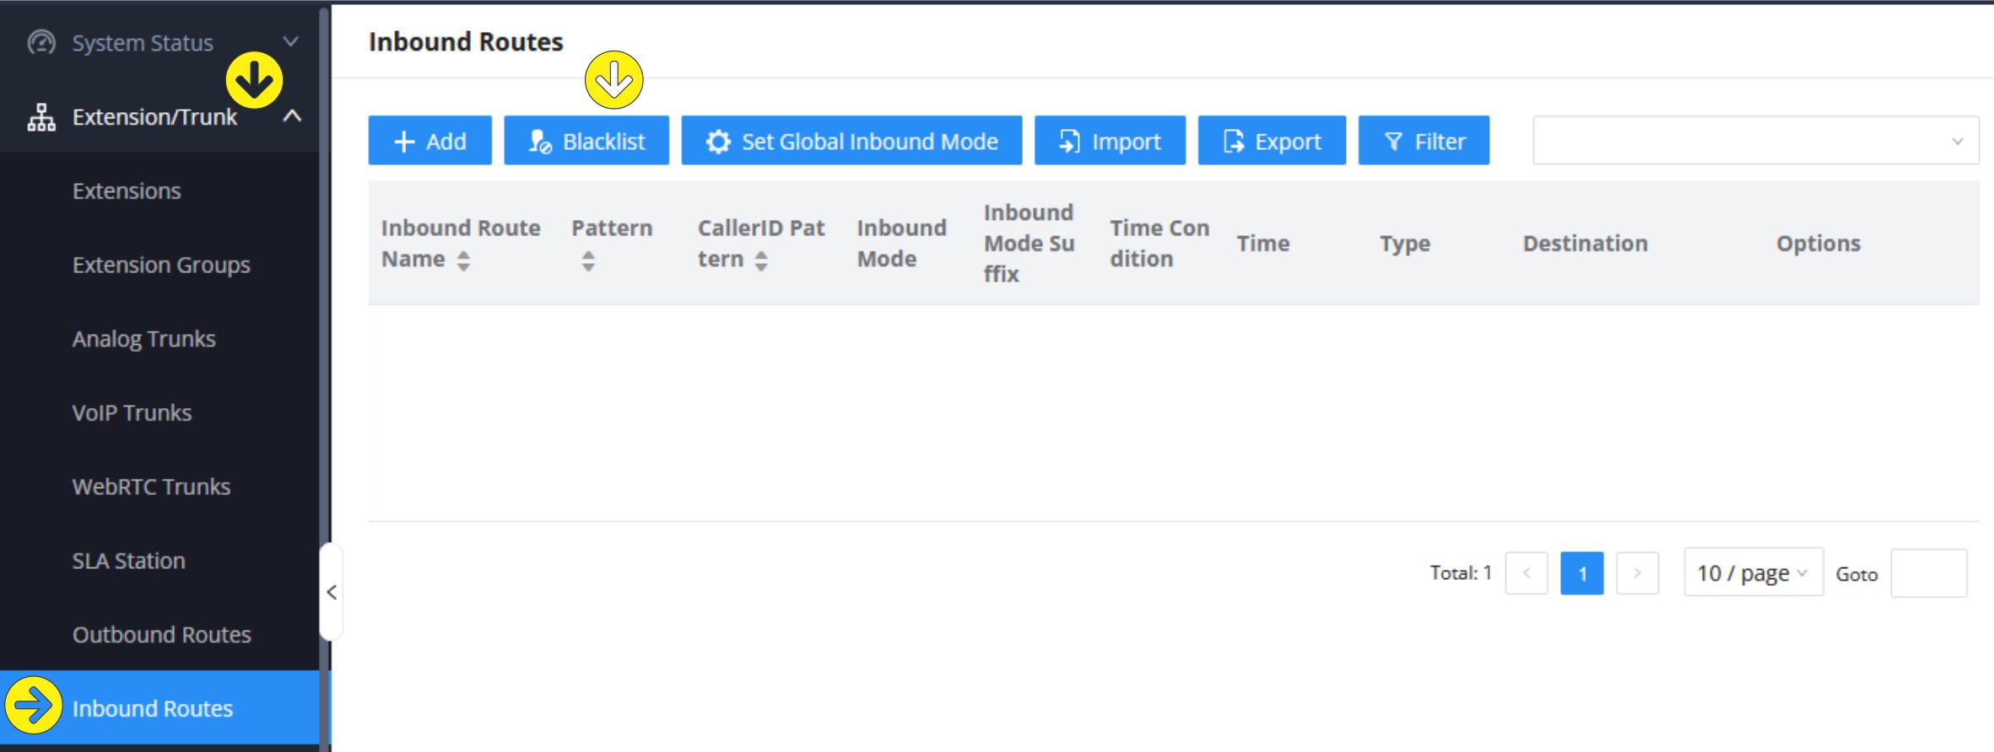This screenshot has height=752, width=1994.
Task: Open the empty dropdown beside Filter
Action: 1755,141
